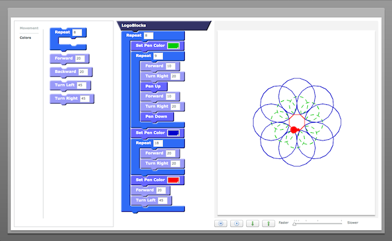Open the red pen color swatch
The image size is (392, 241).
pos(173,180)
